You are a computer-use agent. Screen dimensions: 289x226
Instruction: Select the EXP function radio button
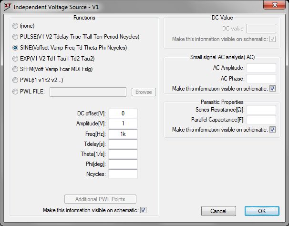pos(15,59)
